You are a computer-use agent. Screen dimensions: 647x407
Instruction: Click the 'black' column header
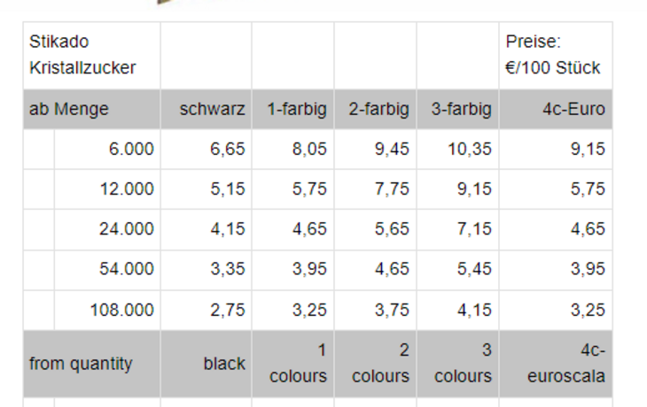tap(206, 364)
